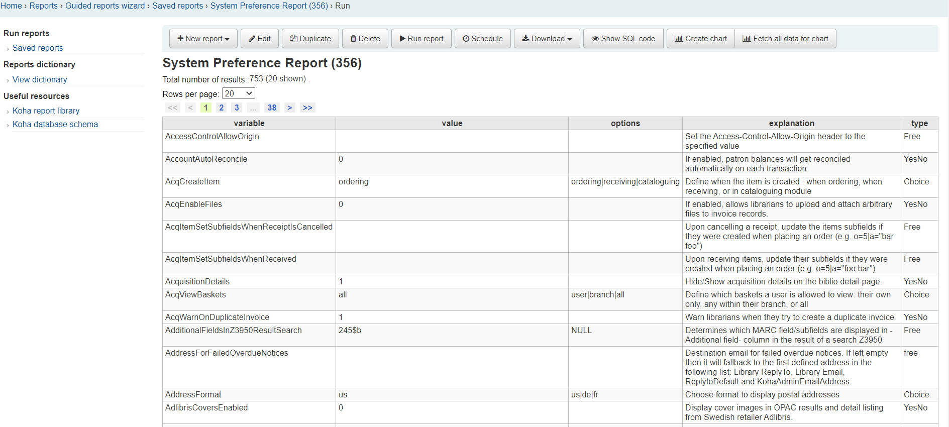Open the View dictionary link
This screenshot has width=949, height=427.
pyautogui.click(x=40, y=80)
